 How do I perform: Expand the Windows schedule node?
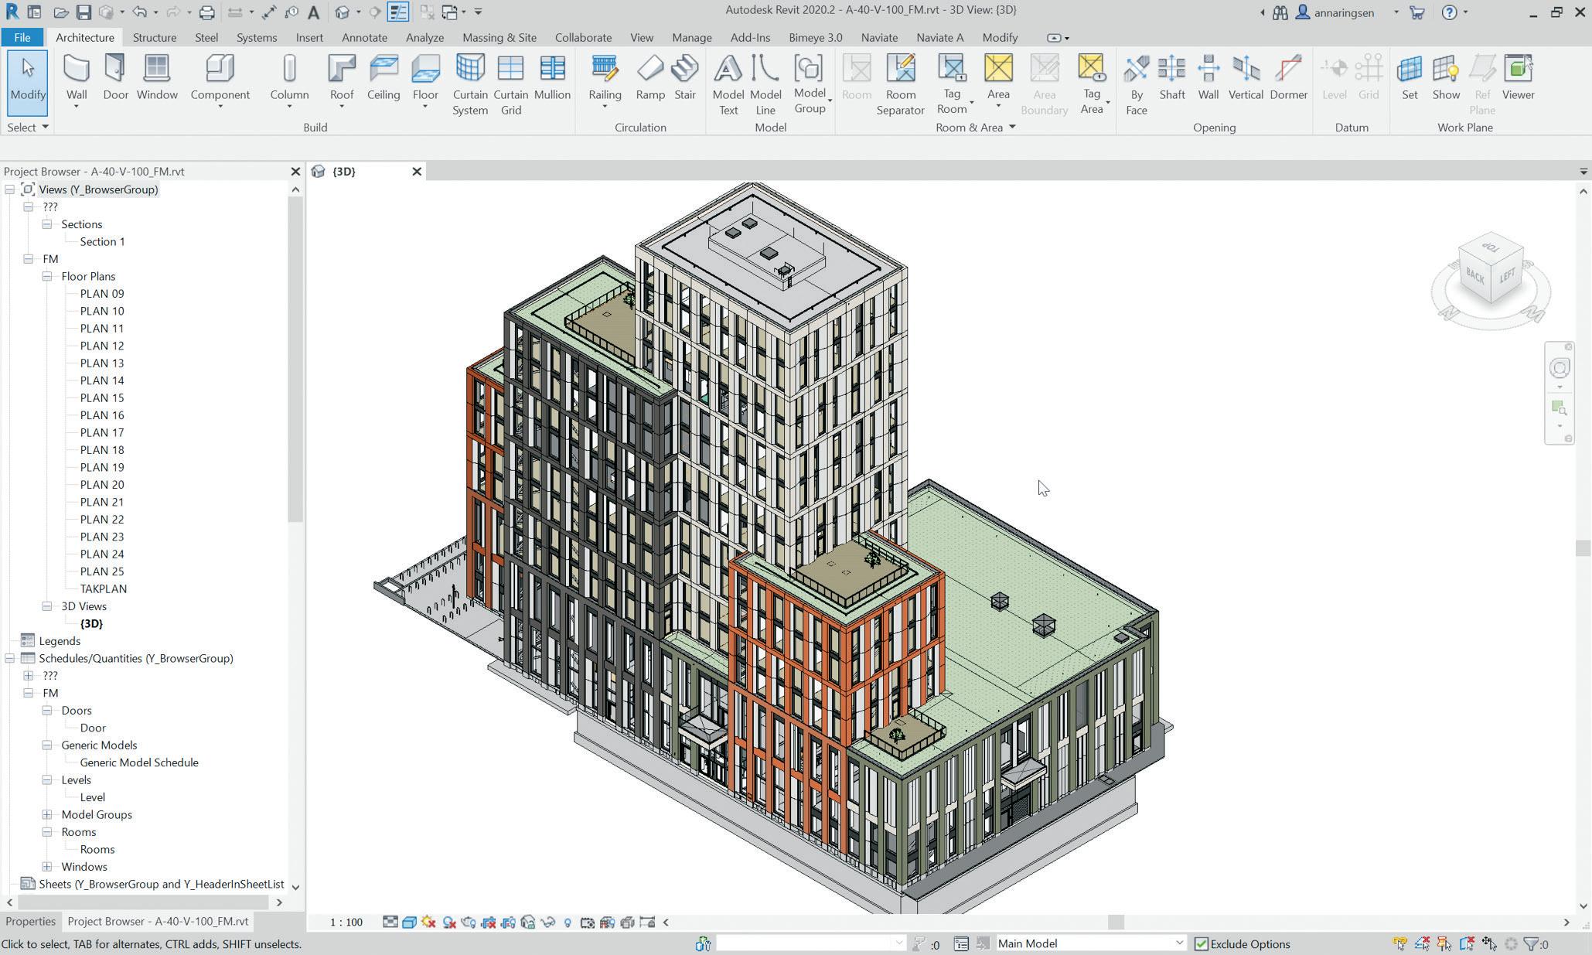47,867
